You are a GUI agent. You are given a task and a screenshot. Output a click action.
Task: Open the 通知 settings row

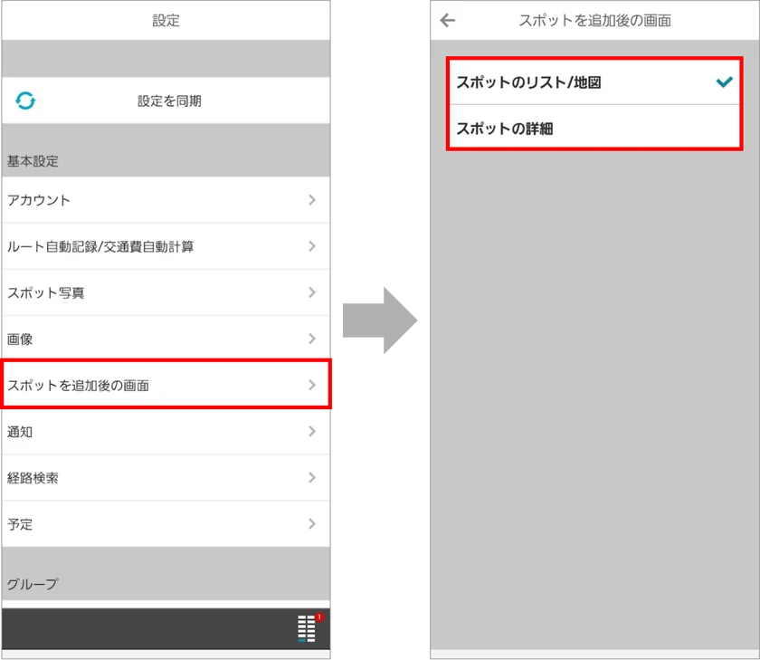click(x=166, y=431)
